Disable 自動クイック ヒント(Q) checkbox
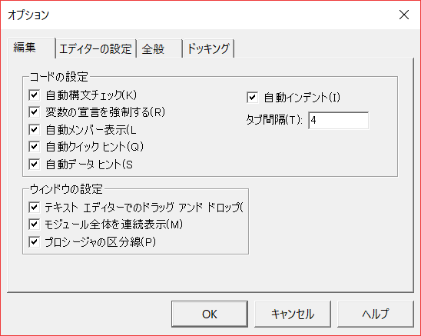Viewport: 421px width, 336px height. (34, 147)
